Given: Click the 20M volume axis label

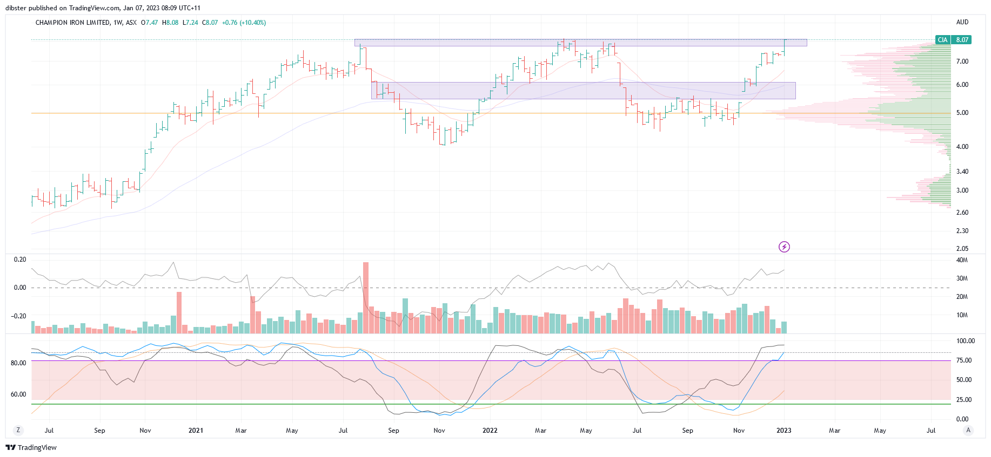Looking at the screenshot, I should pyautogui.click(x=962, y=297).
